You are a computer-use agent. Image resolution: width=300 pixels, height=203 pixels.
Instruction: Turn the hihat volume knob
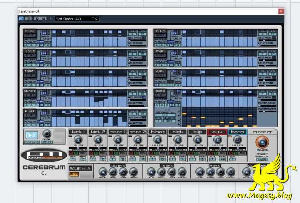157,140
